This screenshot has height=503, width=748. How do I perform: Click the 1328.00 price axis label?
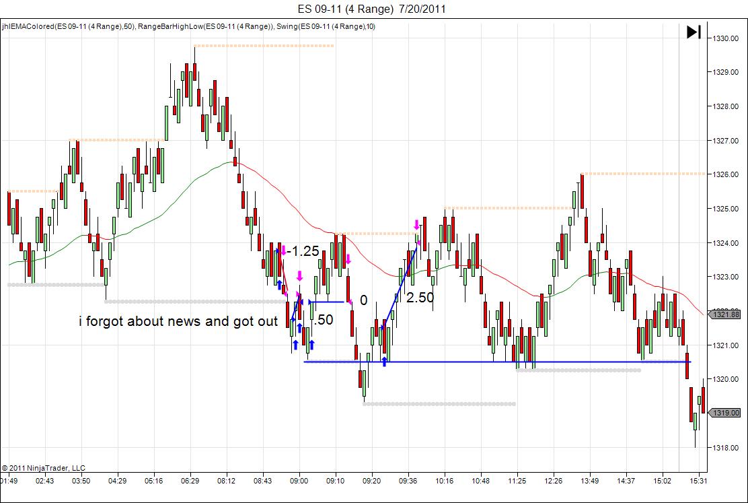pyautogui.click(x=725, y=106)
